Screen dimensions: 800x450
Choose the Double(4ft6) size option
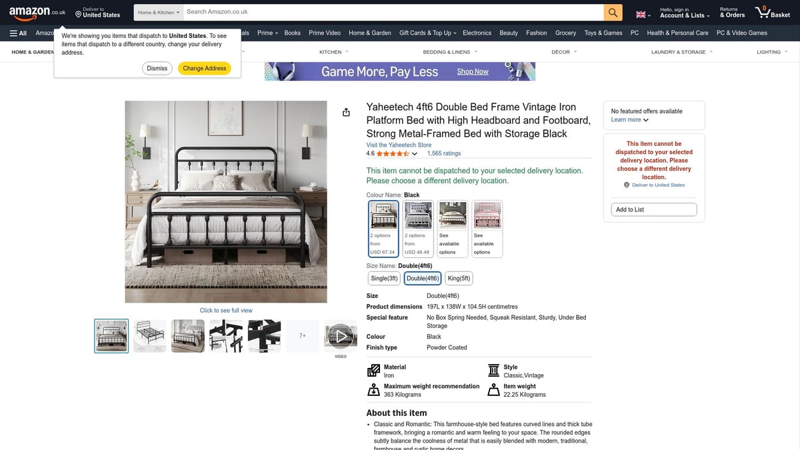(x=422, y=278)
